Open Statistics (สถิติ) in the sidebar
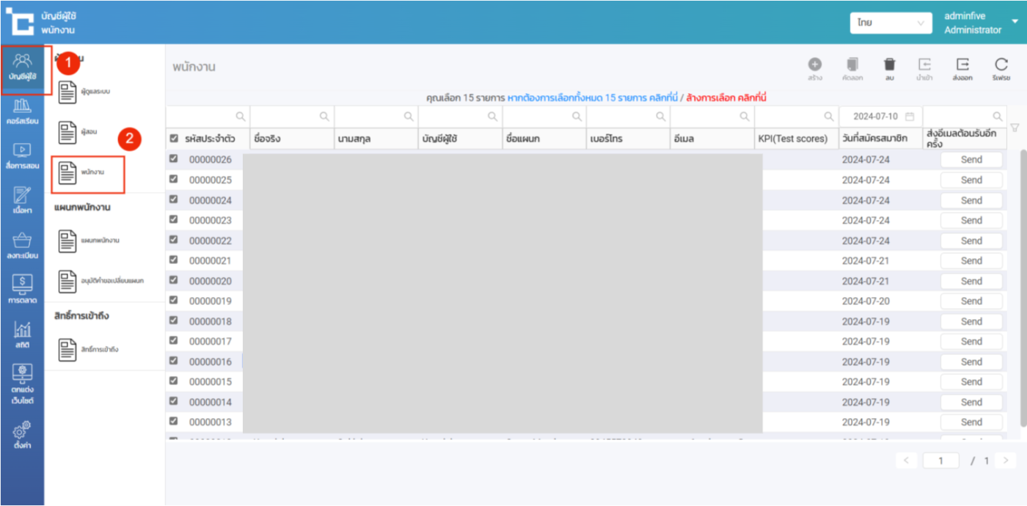Image resolution: width=1027 pixels, height=506 pixels. 22,335
